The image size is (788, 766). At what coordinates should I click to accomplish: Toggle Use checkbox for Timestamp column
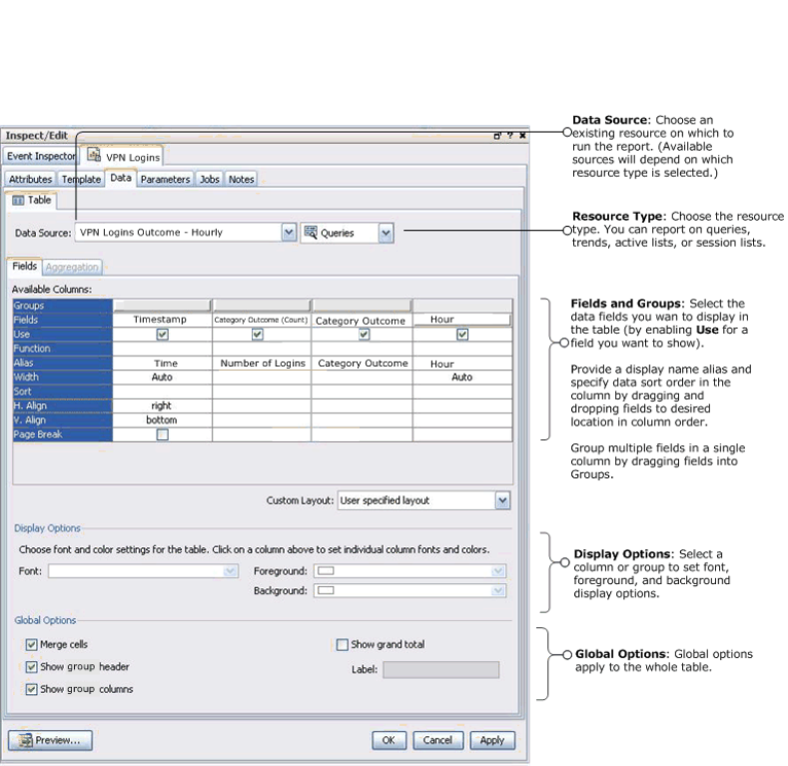pos(163,335)
